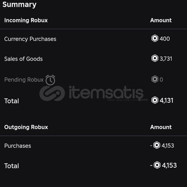Open the outgoing Purchases row
This screenshot has height=187, width=187.
(x=93, y=146)
